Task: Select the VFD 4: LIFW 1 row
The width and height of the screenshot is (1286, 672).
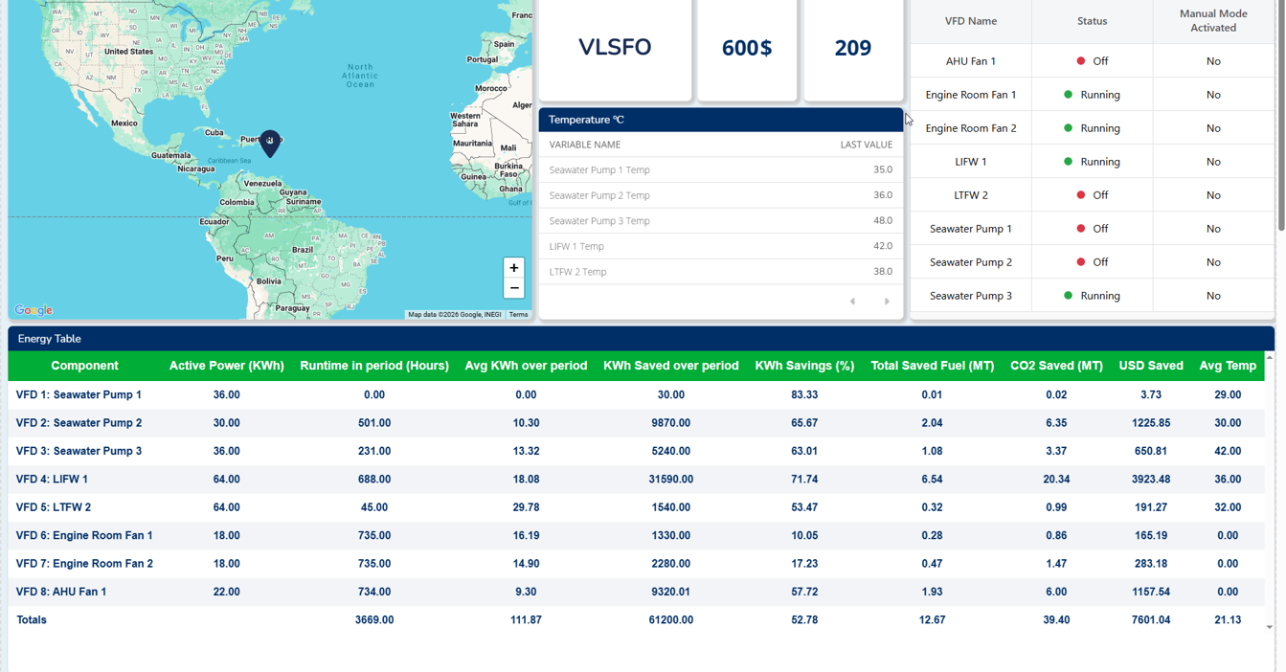Action: [x=52, y=479]
